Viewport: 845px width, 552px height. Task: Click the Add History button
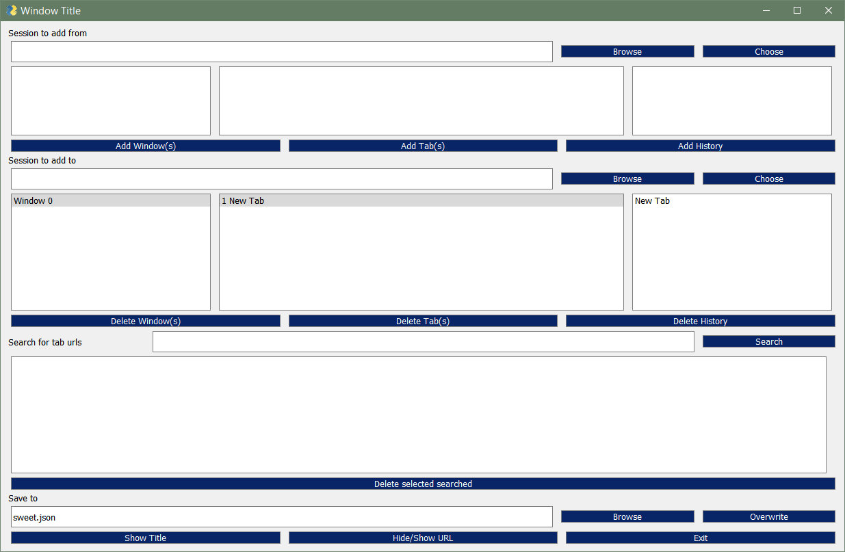(x=700, y=145)
